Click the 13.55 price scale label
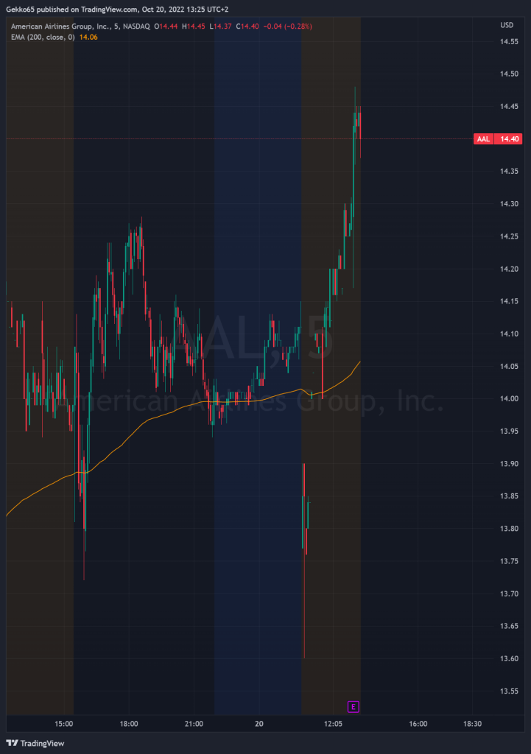 click(510, 691)
